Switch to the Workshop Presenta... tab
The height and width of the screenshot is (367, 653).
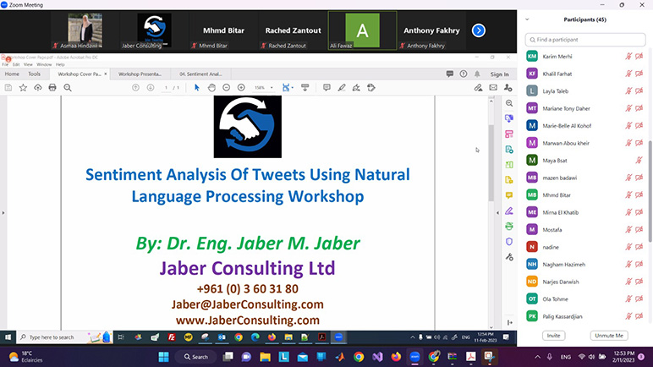pos(140,74)
